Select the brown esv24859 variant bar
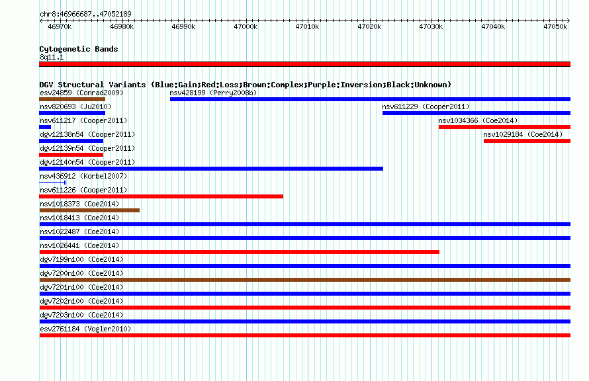Image resolution: width=589 pixels, height=381 pixels. tap(72, 99)
